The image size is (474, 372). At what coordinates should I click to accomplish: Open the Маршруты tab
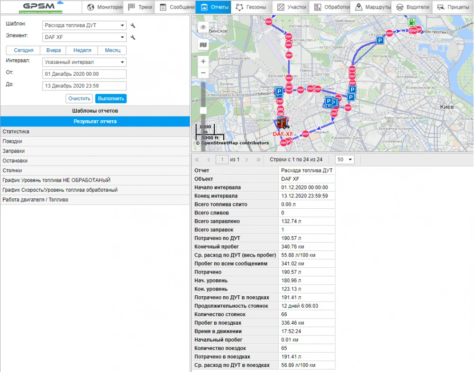pyautogui.click(x=373, y=7)
